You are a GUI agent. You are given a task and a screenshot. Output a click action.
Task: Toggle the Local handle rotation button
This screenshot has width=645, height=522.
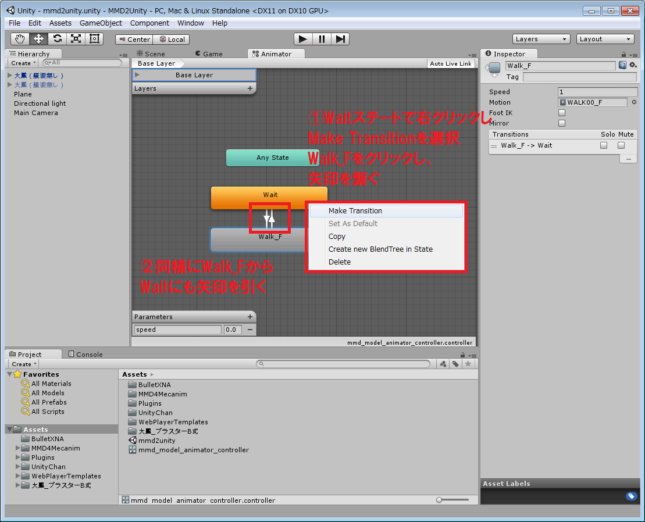[172, 40]
